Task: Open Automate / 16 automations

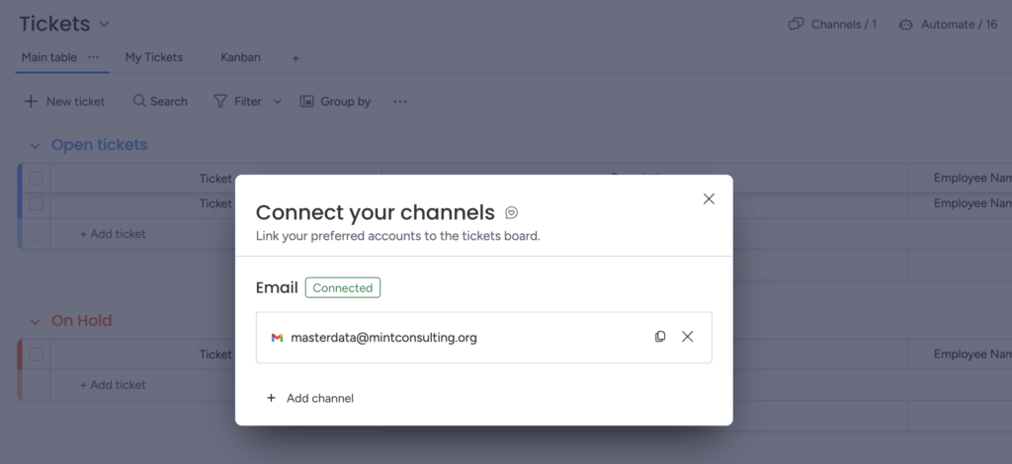Action: [x=948, y=25]
